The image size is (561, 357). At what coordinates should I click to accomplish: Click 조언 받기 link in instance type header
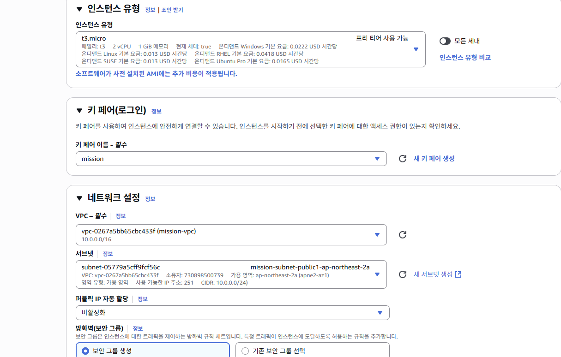tap(172, 10)
